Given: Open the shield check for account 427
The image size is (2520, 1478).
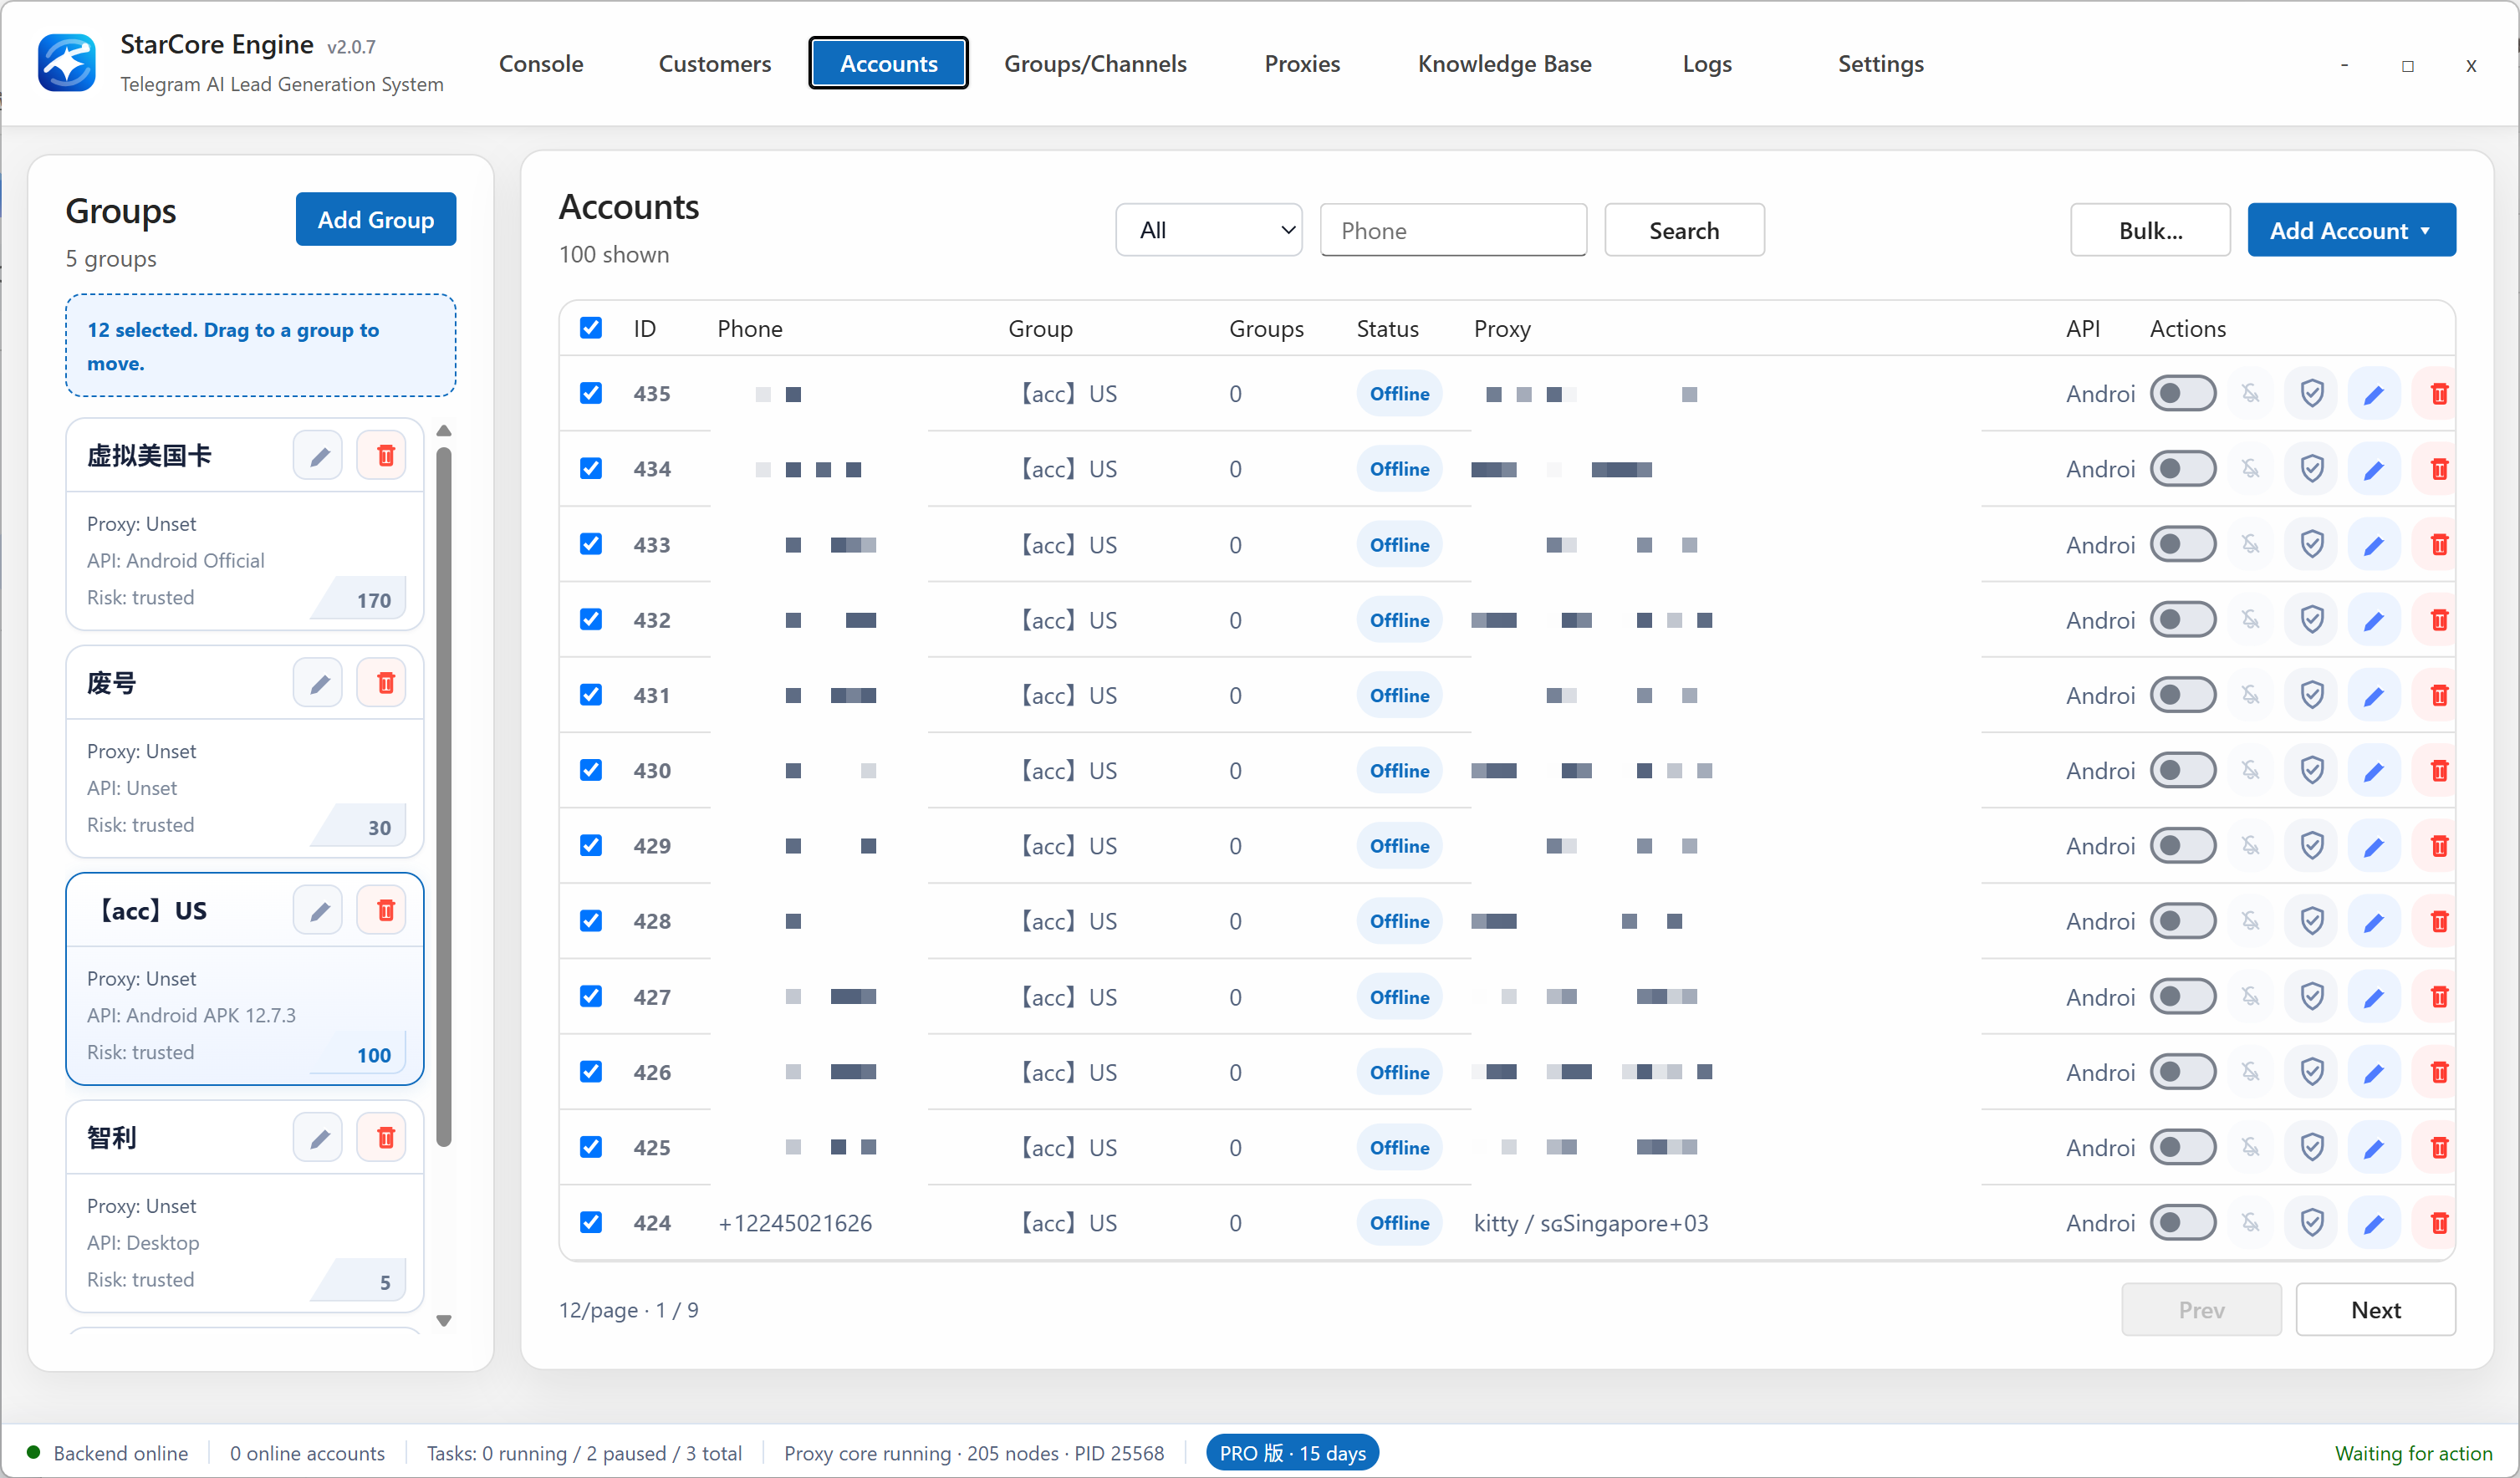Looking at the screenshot, I should [2312, 996].
